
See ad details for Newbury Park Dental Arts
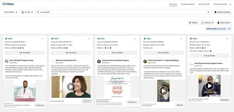tap(71, 53)
